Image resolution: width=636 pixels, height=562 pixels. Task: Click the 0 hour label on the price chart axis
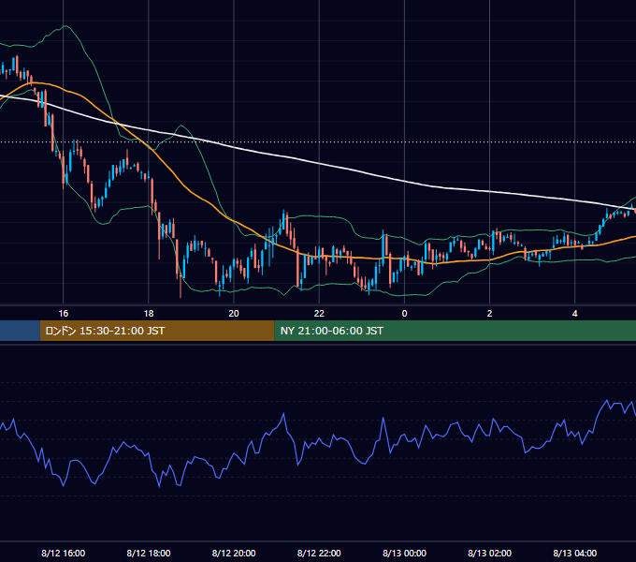click(404, 313)
